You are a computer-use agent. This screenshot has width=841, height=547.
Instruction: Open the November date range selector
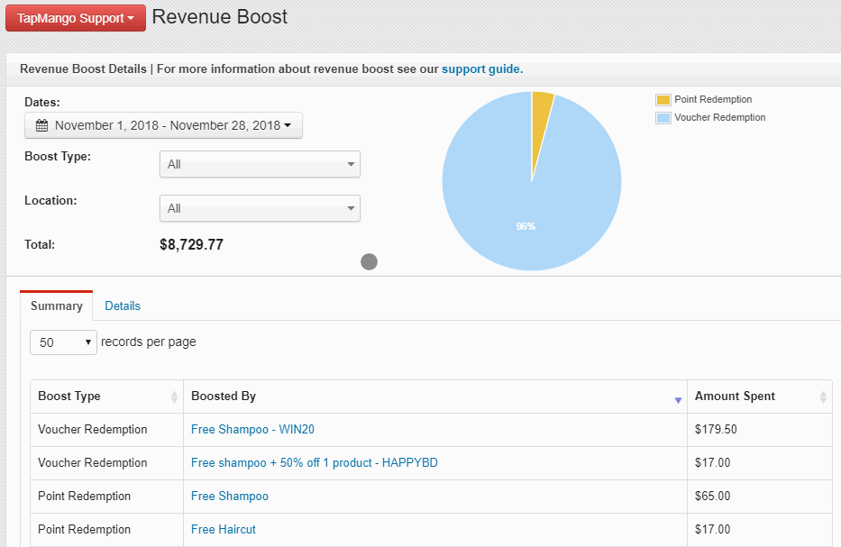(162, 125)
